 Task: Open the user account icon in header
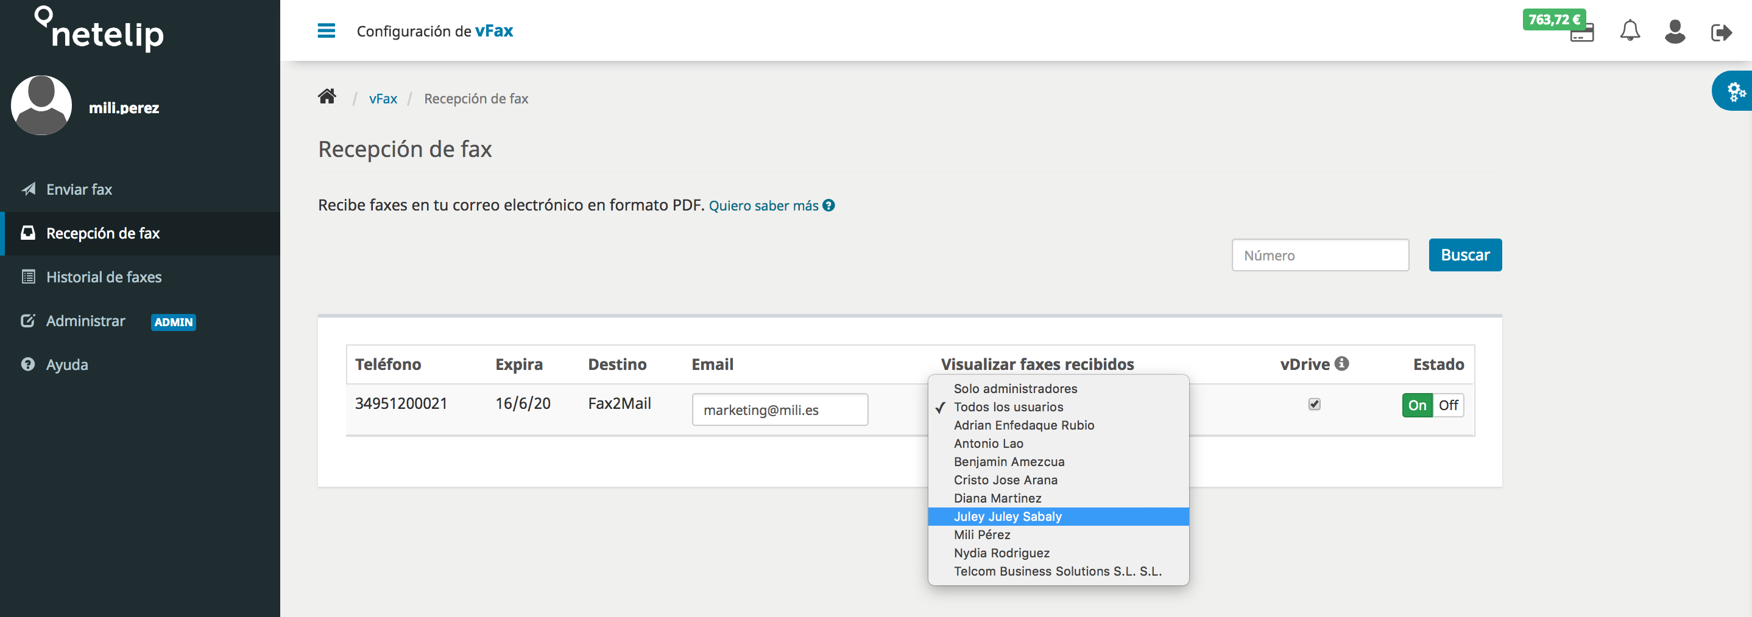coord(1675,31)
